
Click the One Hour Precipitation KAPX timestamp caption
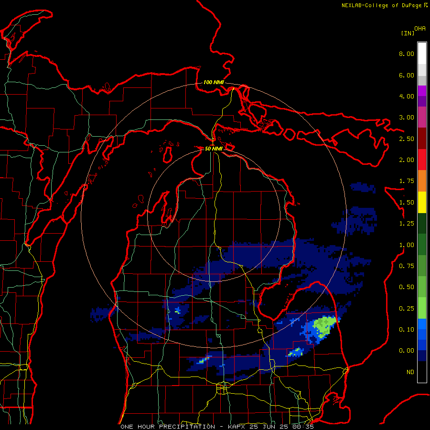(217, 427)
